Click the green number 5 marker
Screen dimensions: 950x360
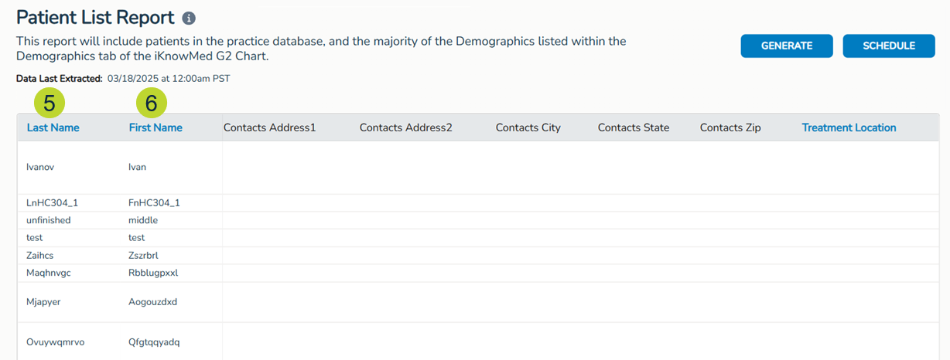point(50,102)
